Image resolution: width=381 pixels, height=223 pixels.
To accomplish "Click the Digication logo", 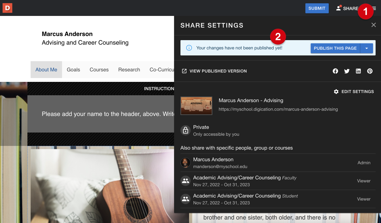I will tap(7, 8).
